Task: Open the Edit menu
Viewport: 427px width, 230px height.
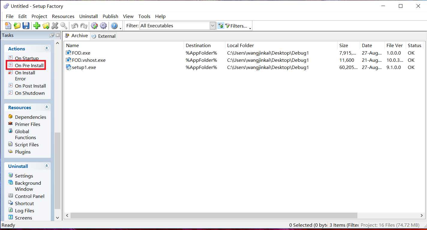Action: (x=23, y=16)
